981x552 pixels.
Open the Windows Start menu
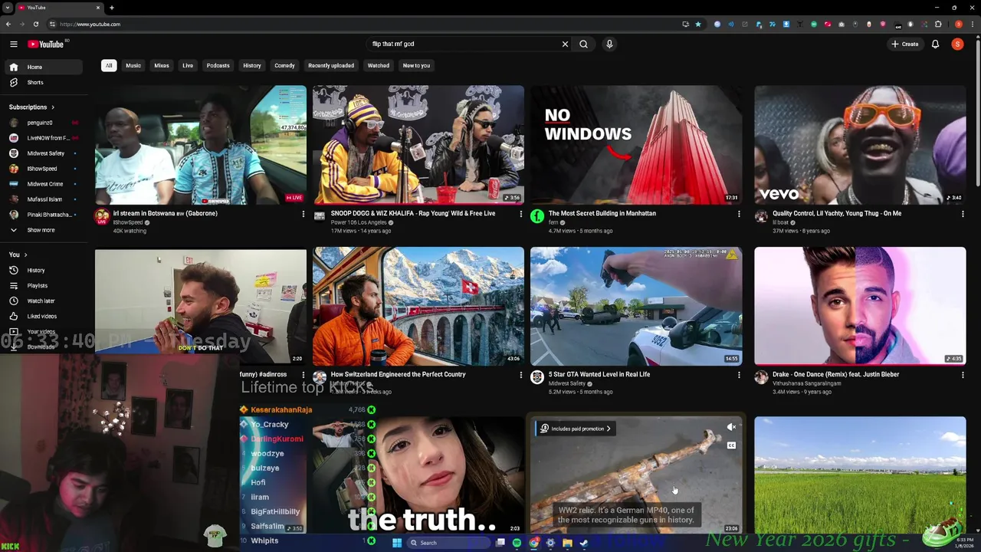(x=397, y=543)
